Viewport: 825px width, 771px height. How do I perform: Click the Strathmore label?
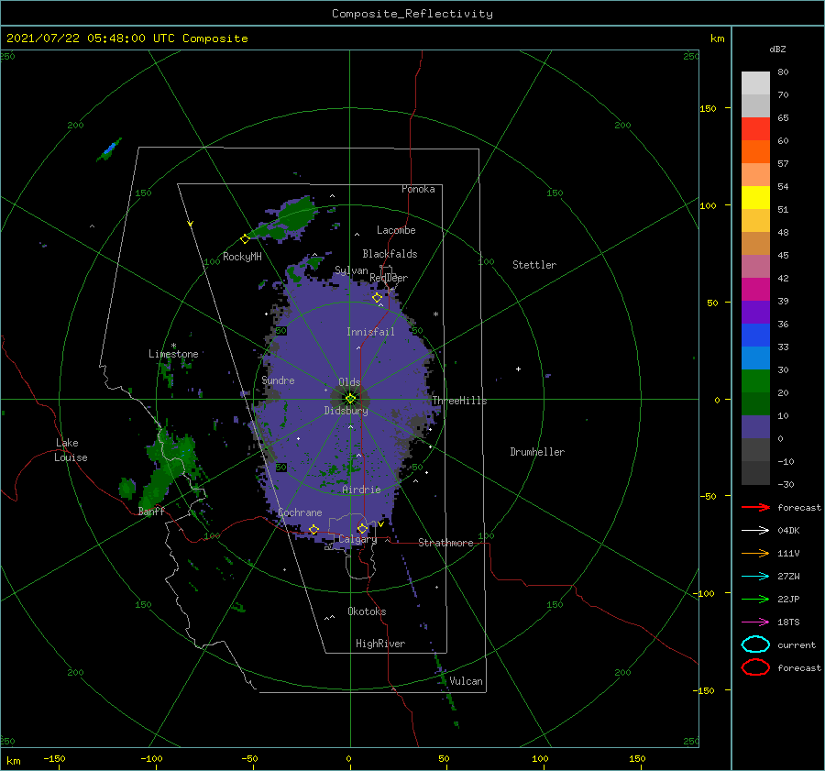445,543
